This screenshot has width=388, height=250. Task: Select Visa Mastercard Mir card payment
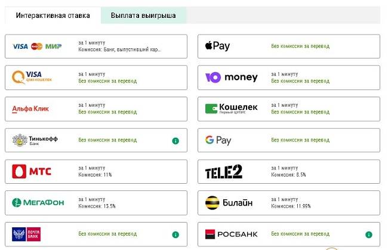coord(96,47)
